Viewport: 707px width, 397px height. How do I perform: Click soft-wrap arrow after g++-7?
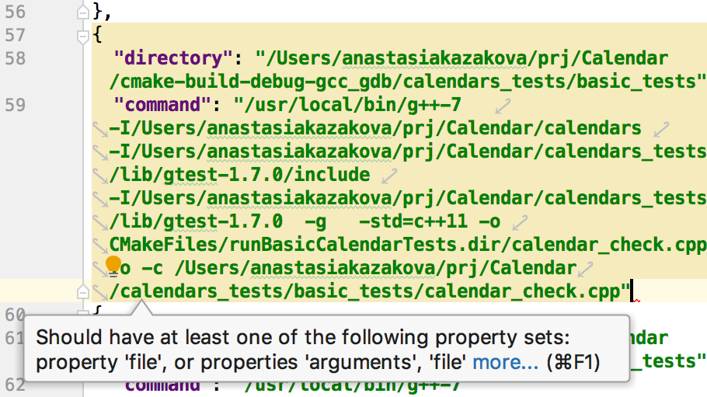[x=503, y=106]
